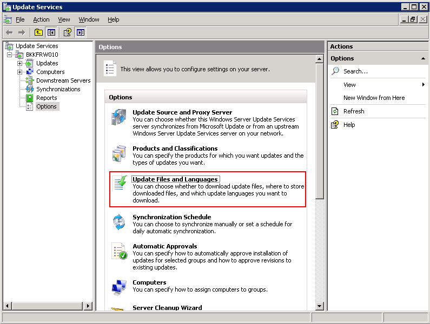The height and width of the screenshot is (324, 430).
Task: Click Search... in Actions pane
Action: click(x=355, y=71)
